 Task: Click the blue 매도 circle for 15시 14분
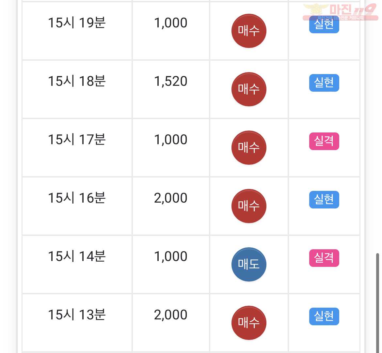(249, 265)
